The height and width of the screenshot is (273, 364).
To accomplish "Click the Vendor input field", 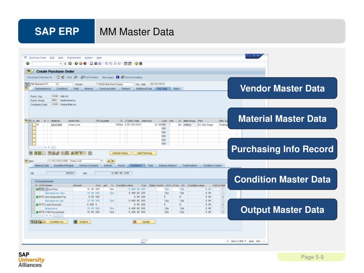I will coord(115,84).
